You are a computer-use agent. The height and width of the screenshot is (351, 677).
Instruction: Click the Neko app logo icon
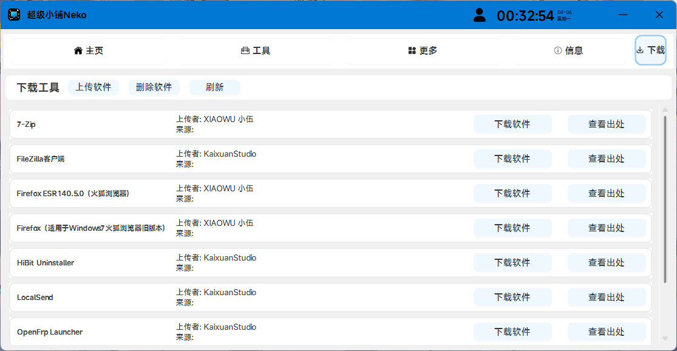[14, 15]
